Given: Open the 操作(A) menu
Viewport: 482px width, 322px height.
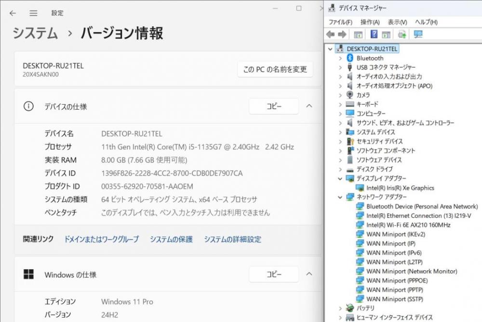Looking at the screenshot, I should [x=370, y=22].
